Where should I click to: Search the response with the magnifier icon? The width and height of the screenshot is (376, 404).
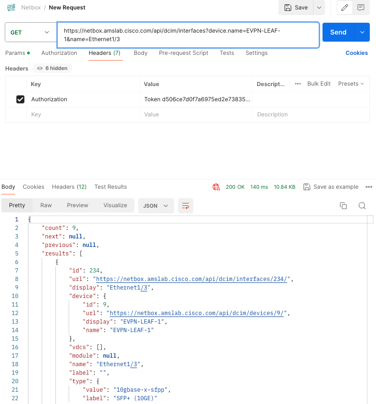point(362,206)
